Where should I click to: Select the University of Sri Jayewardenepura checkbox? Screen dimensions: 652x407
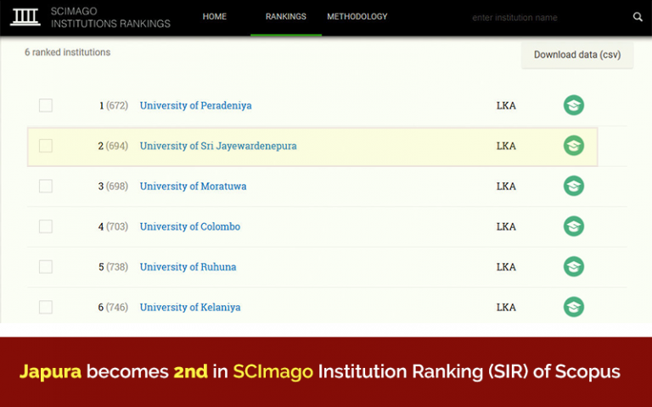46,146
